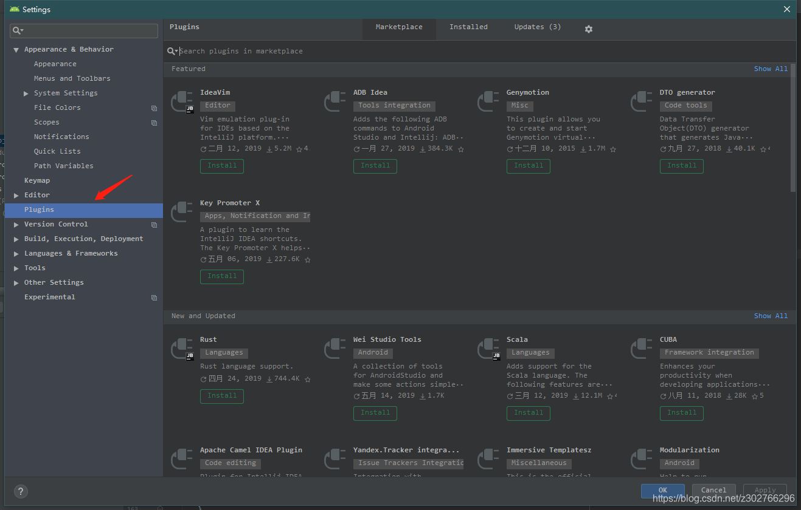
Task: Click the Experimental project-level icon
Action: click(154, 297)
